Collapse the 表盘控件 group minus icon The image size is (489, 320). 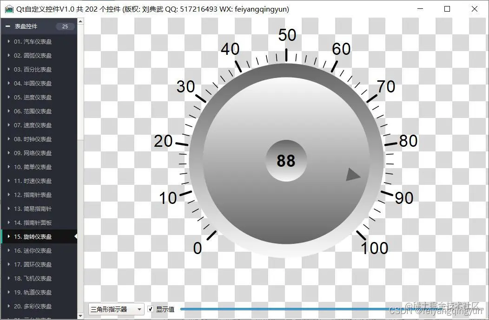coord(8,26)
